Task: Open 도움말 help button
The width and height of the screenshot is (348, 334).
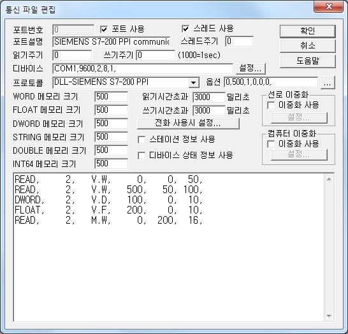Action: click(x=307, y=61)
